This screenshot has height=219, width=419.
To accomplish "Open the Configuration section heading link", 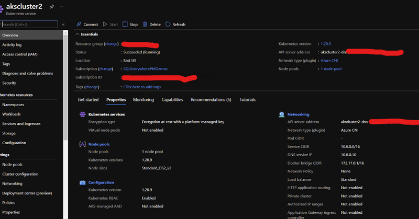I will click(x=101, y=182).
